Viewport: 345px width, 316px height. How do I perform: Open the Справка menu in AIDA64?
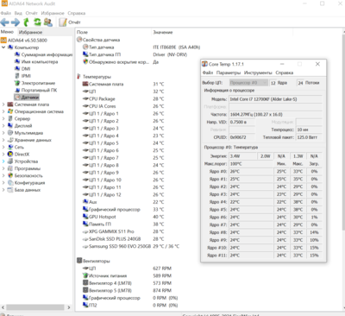[77, 13]
